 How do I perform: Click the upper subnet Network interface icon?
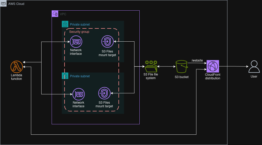click(76, 41)
